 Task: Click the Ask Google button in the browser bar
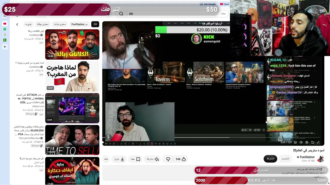pyautogui.click(x=208, y=4)
